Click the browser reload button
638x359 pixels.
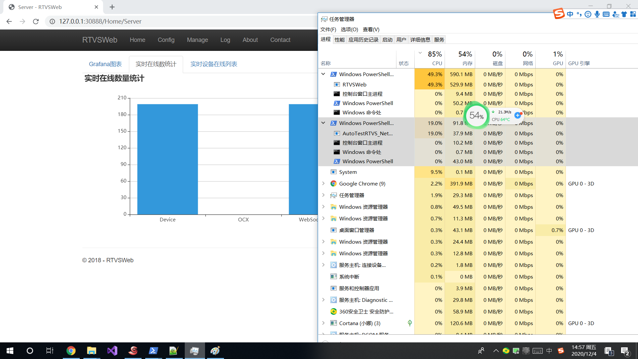[x=36, y=22]
